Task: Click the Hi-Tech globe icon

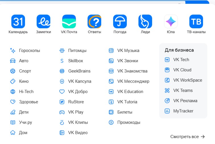Action: tap(13, 92)
